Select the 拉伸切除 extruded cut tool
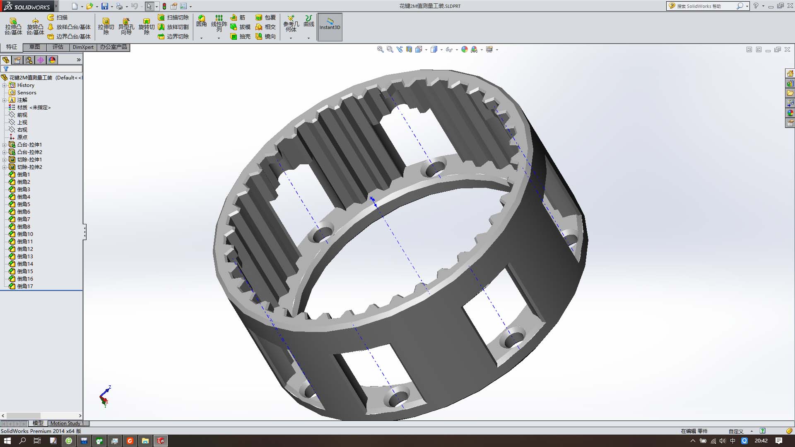This screenshot has height=447, width=795. tap(106, 26)
